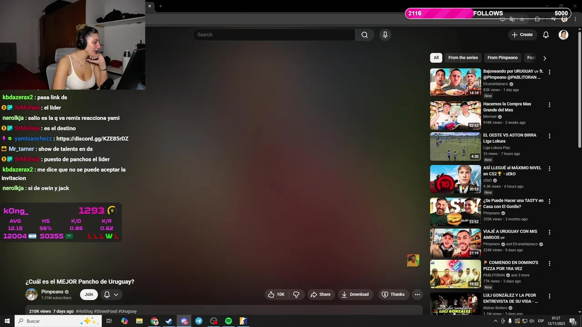This screenshot has width=582, height=327.
Task: Click the #StreetFood hashtag
Action: [x=105, y=312]
